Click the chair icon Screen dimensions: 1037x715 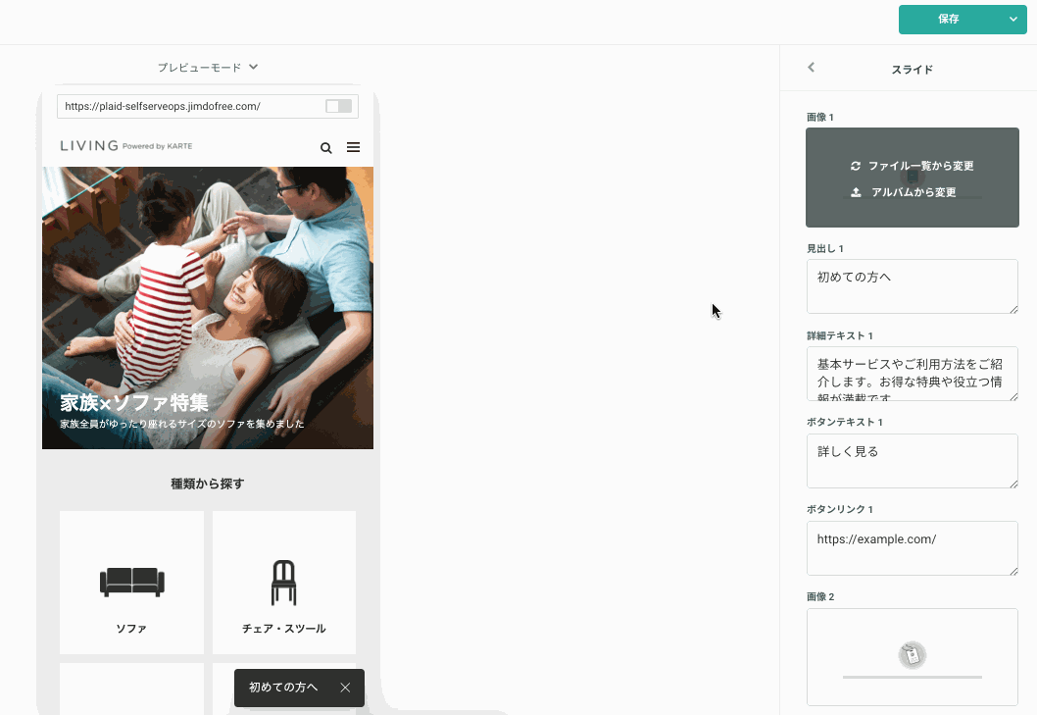point(283,583)
